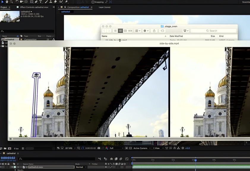Viewport: 250px width, 171px height.
Task: Toggle video visibility for cathedral.mov layer
Action: click(1, 167)
